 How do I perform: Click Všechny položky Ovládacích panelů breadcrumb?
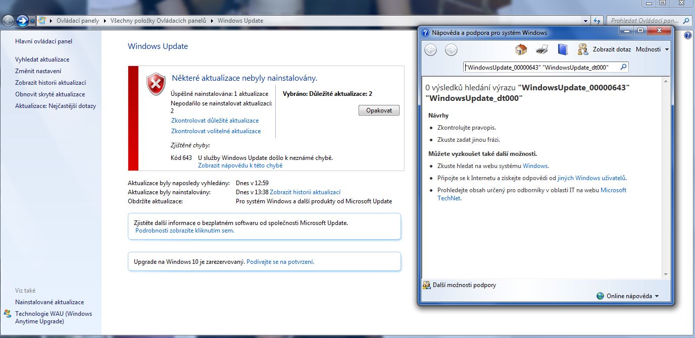click(159, 21)
